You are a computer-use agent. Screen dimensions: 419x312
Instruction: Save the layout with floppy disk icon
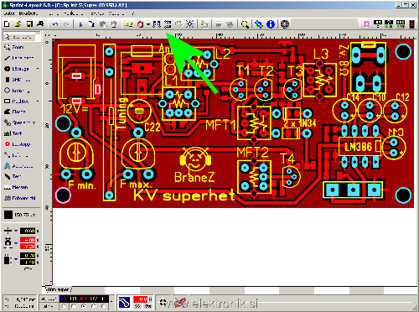click(x=29, y=24)
